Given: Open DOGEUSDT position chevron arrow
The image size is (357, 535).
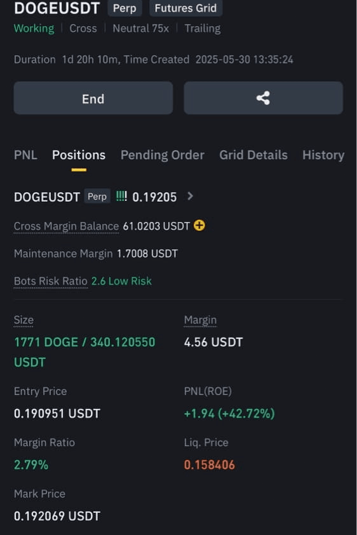Looking at the screenshot, I should (191, 196).
